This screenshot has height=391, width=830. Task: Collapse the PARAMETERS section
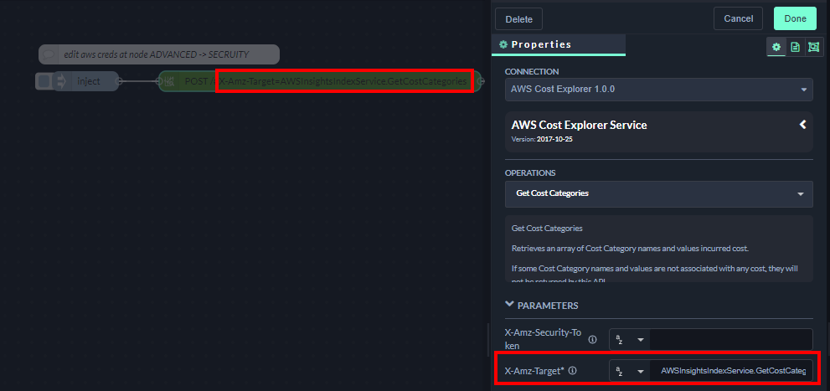510,305
